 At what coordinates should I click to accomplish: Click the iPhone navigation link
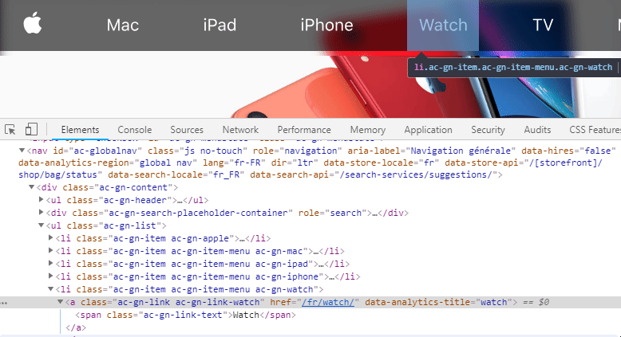(x=326, y=25)
